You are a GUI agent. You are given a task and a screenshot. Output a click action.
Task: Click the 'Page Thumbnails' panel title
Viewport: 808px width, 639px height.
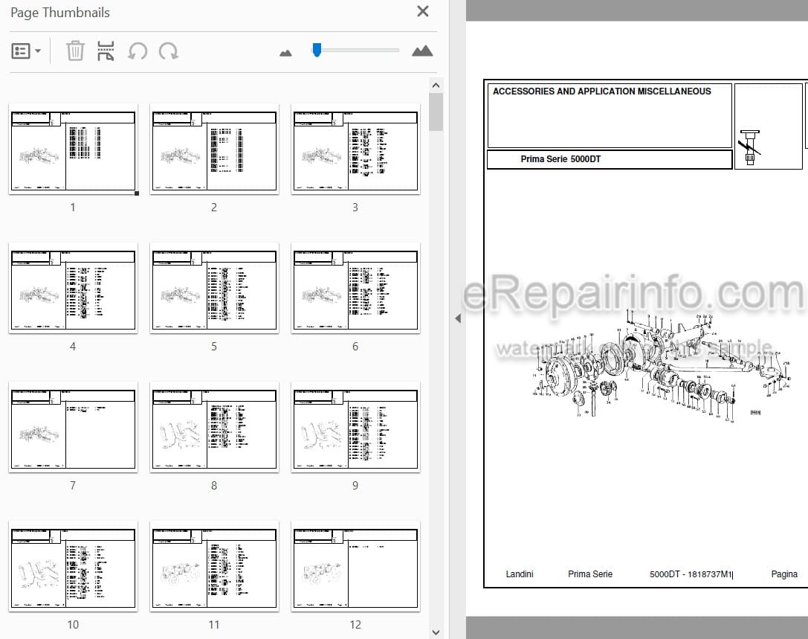60,13
